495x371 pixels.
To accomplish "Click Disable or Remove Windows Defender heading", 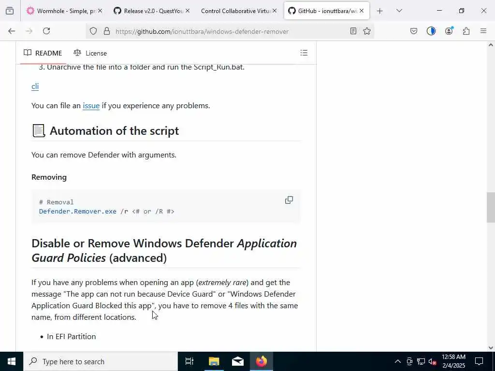I will pos(164,251).
